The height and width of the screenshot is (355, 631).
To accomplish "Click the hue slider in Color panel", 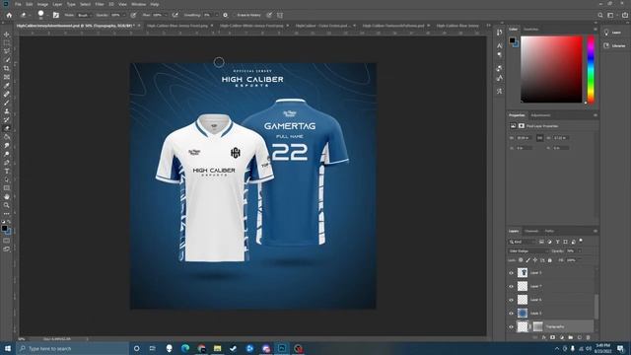I will point(591,70).
